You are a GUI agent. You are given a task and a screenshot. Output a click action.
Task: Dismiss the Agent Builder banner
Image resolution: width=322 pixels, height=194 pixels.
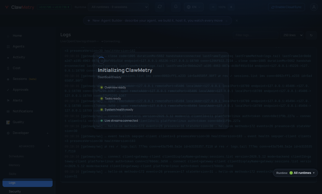tap(237, 21)
